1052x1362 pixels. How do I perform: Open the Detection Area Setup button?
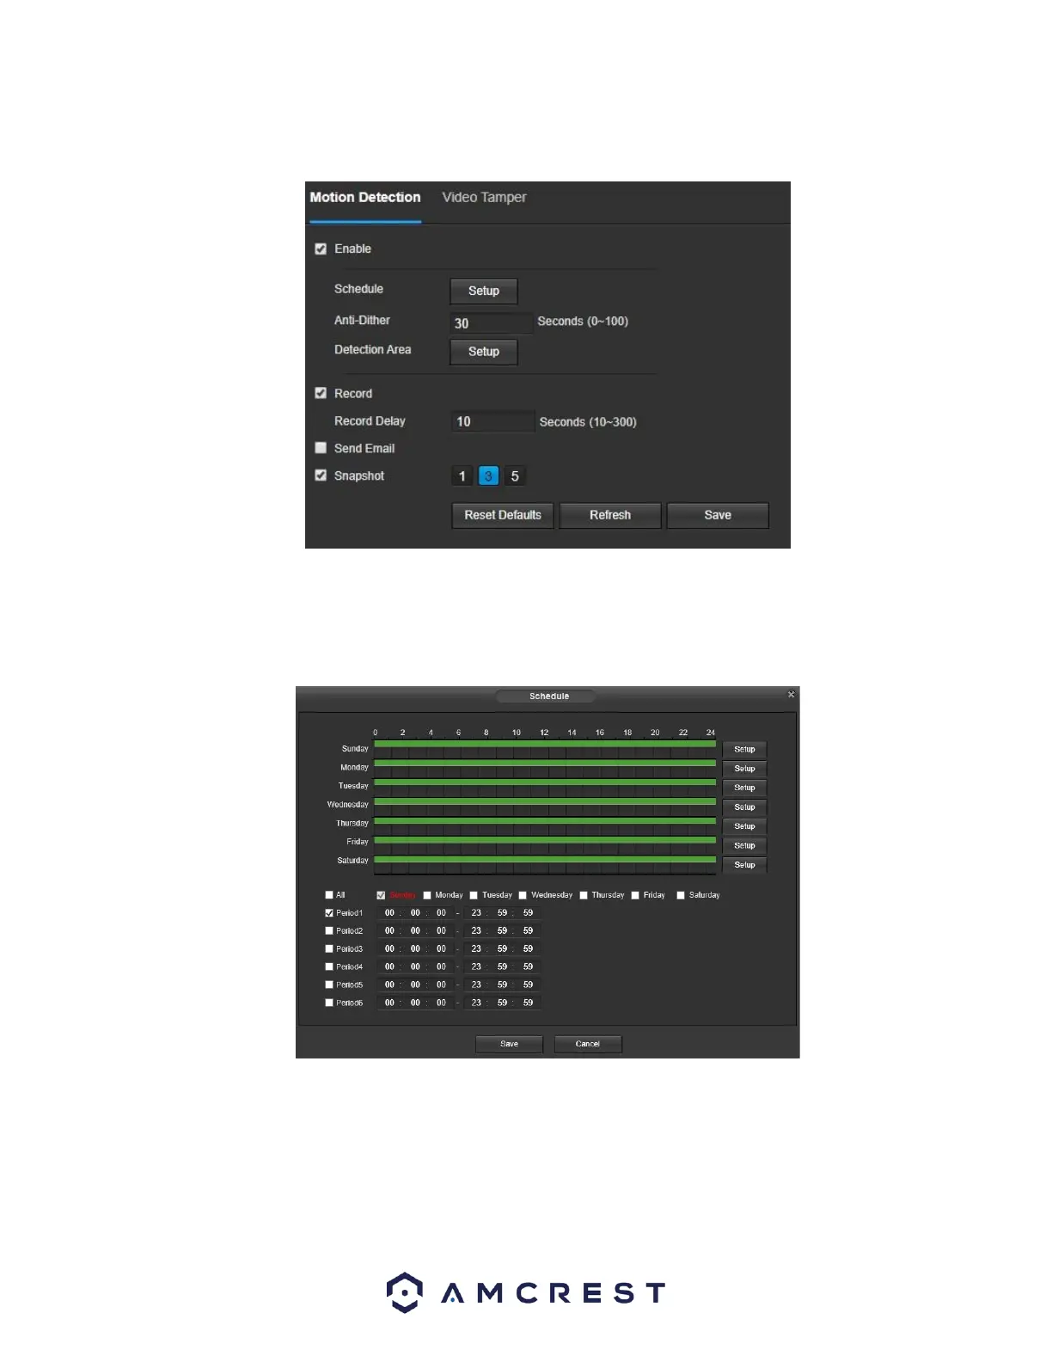pos(484,352)
